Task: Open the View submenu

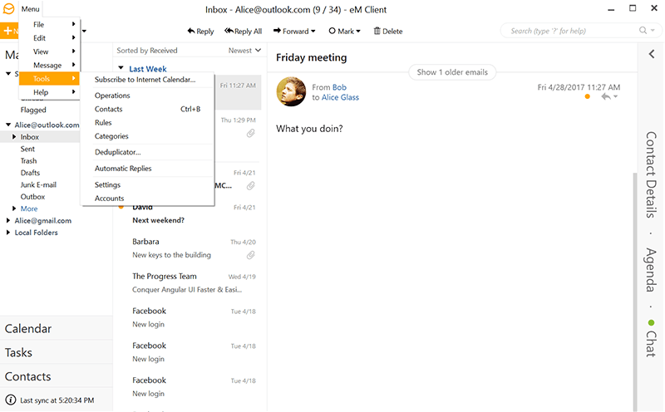Action: coord(50,51)
